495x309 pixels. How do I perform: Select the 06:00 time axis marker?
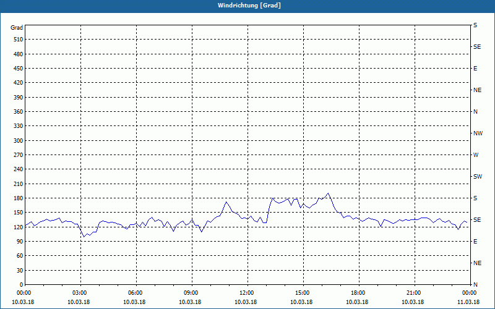(136, 293)
